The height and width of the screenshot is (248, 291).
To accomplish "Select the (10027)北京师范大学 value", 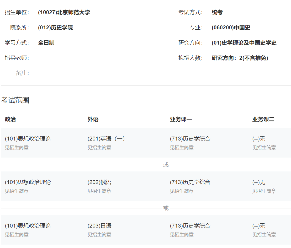I will tap(64, 12).
